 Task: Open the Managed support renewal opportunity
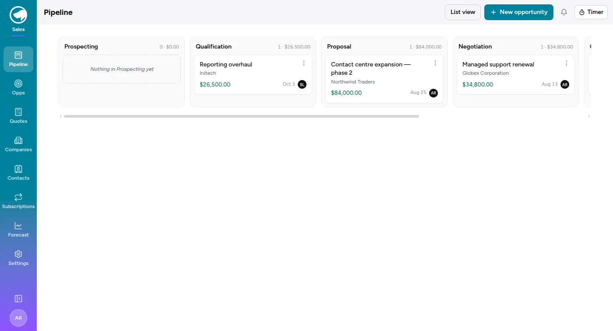point(498,64)
